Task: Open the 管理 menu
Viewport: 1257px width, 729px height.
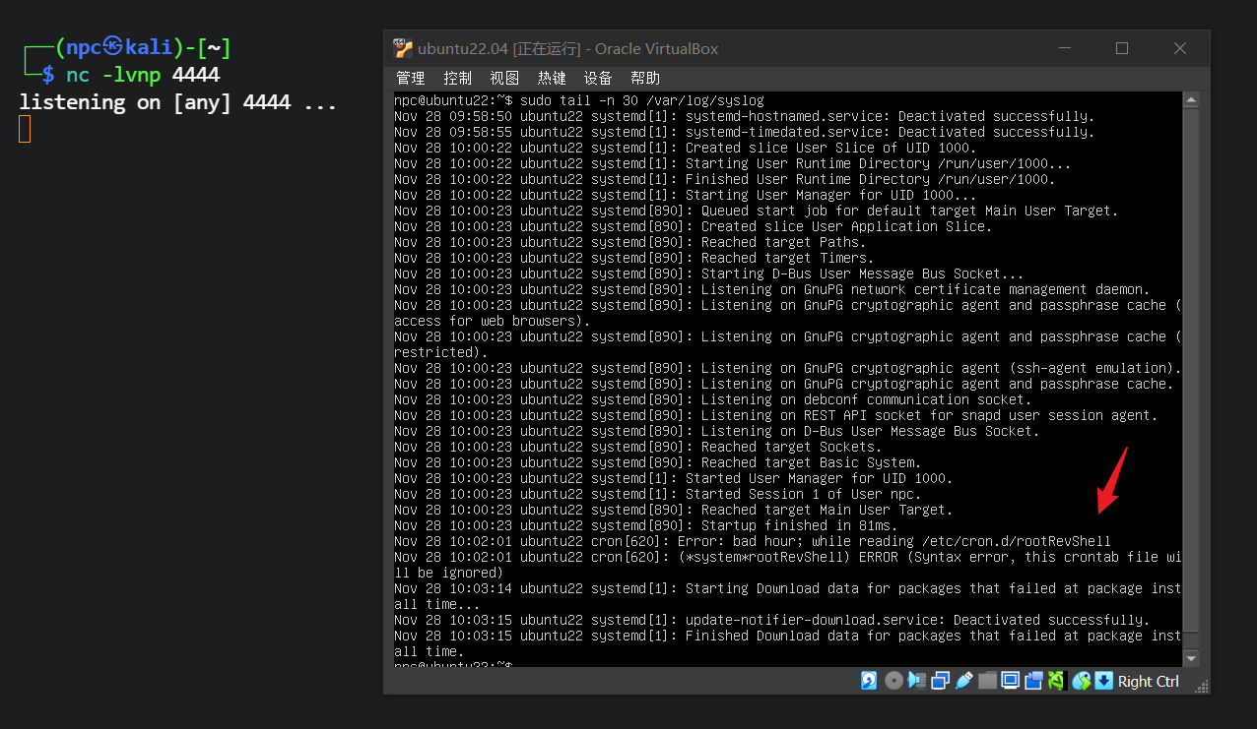Action: click(x=411, y=78)
